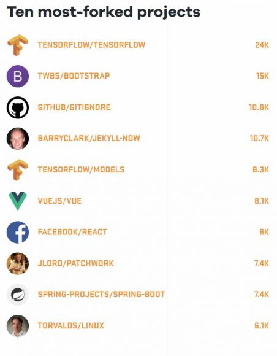277x356 pixels.
Task: Click the TensorFlow logo beside tensorflow/tensorflow
Action: pyautogui.click(x=18, y=45)
